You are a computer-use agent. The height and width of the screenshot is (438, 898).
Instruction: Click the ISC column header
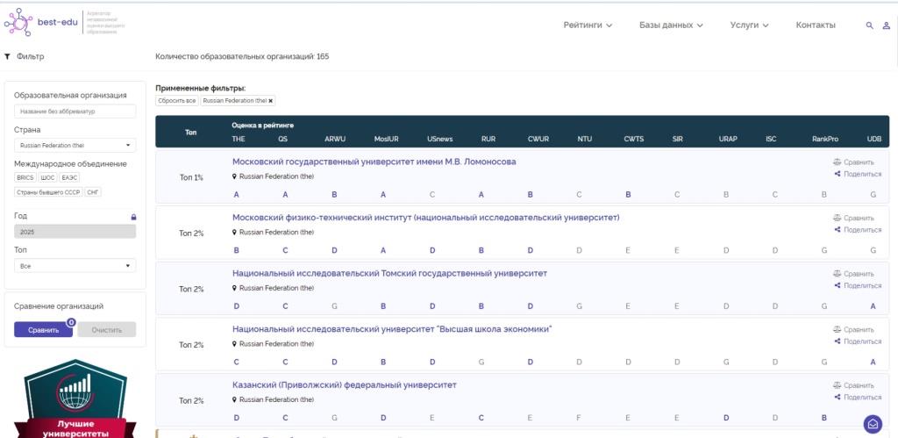click(x=771, y=139)
